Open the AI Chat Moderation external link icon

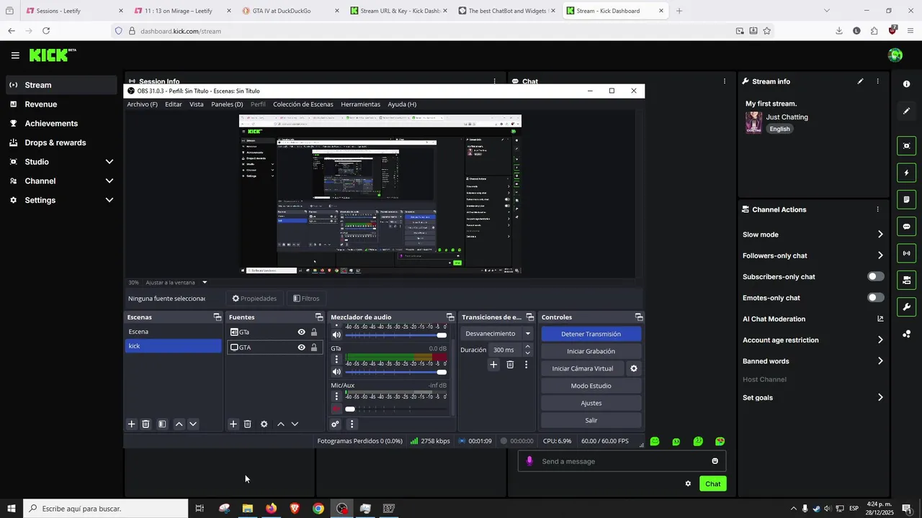pyautogui.click(x=880, y=319)
